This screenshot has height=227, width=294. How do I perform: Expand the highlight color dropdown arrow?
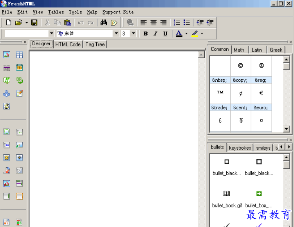point(202,34)
